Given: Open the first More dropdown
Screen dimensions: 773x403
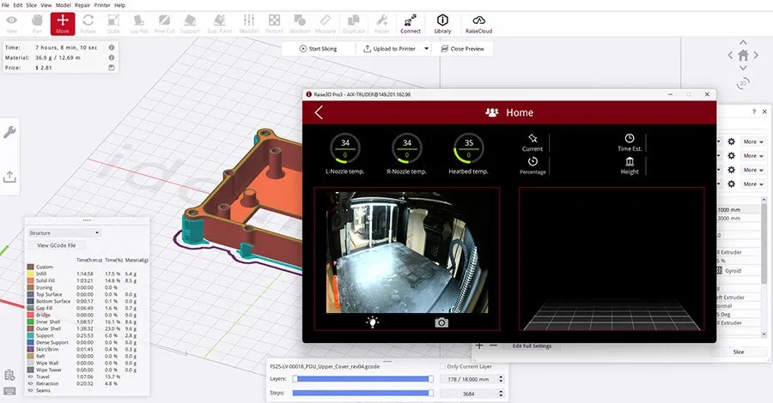Looking at the screenshot, I should 751,141.
